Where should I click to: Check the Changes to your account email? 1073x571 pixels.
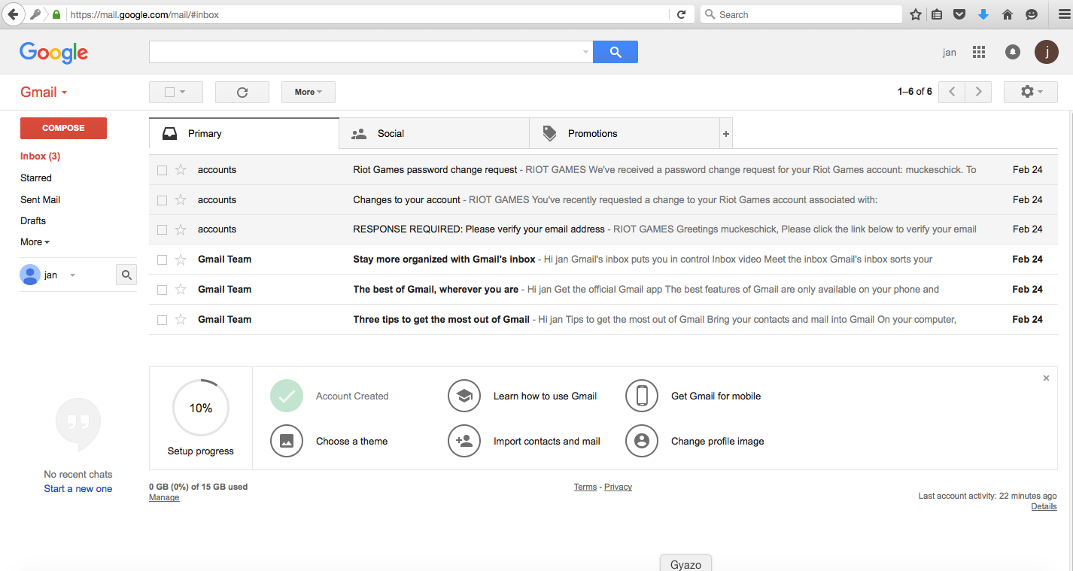(162, 200)
